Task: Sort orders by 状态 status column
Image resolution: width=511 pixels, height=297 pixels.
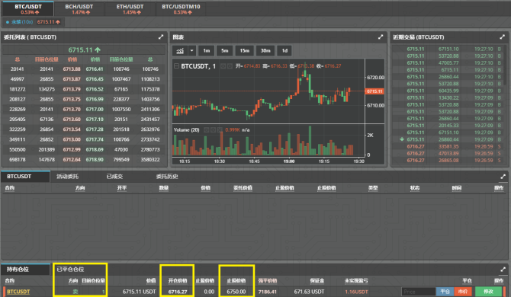Action: pyautogui.click(x=415, y=188)
